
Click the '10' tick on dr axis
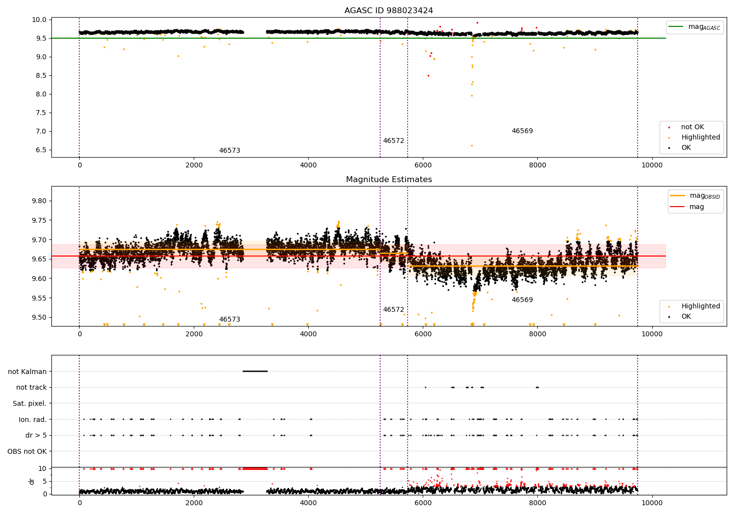pyautogui.click(x=43, y=469)
